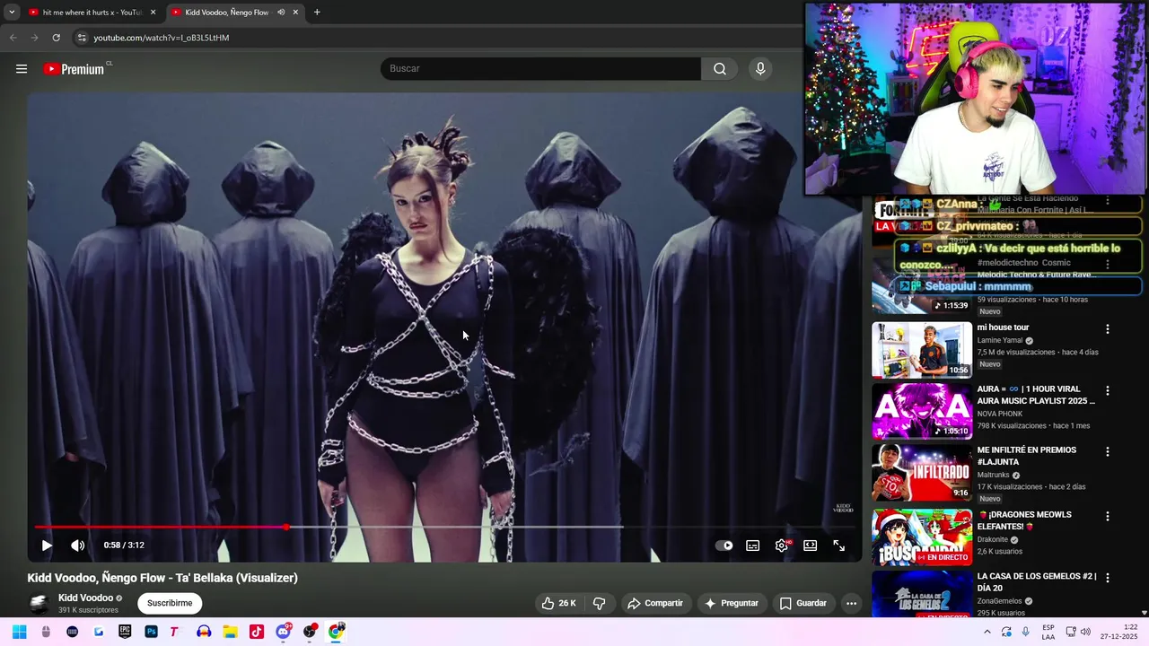
Task: Go forward in browser history
Action: [x=34, y=38]
